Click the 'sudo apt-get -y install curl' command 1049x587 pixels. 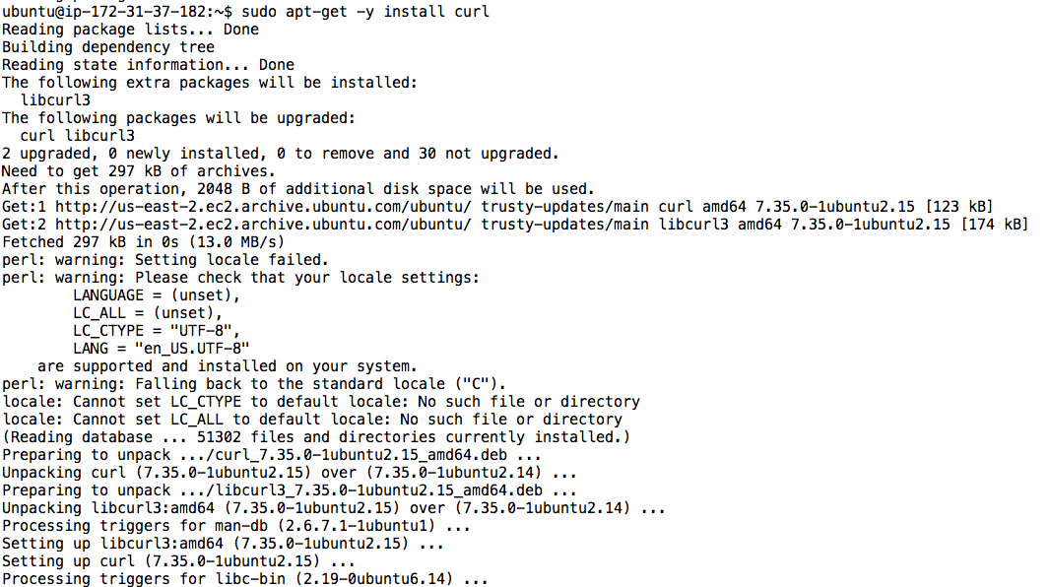coord(365,12)
